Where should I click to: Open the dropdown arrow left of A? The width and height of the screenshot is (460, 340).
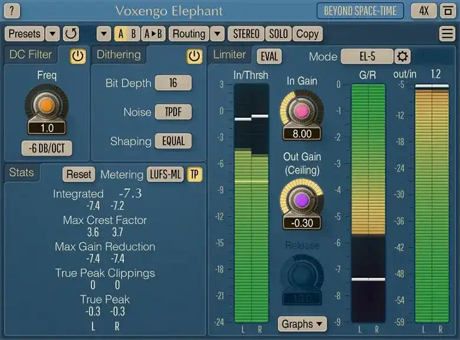104,34
